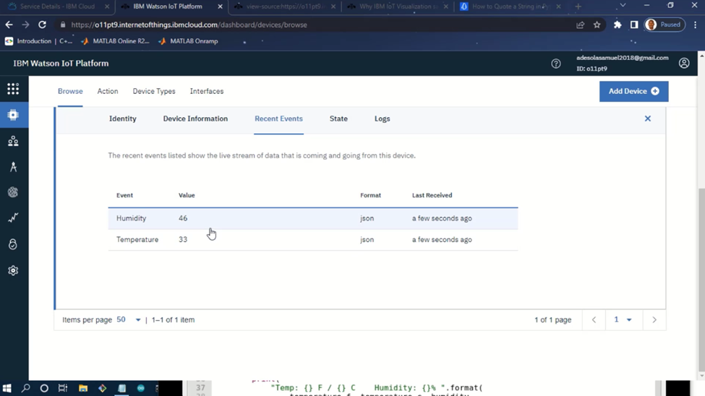
Task: Open the help question mark icon
Action: tap(556, 64)
